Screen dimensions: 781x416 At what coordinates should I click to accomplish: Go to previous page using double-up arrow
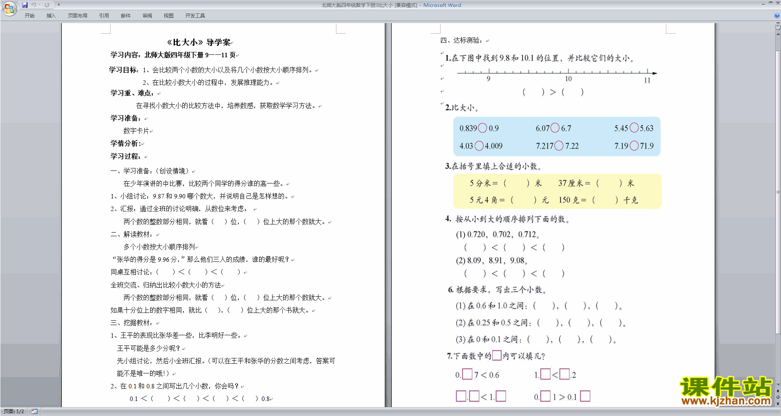click(x=778, y=391)
